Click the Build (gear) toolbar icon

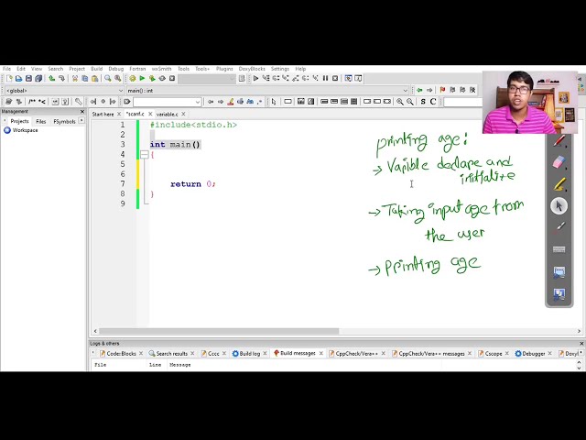pos(131,78)
